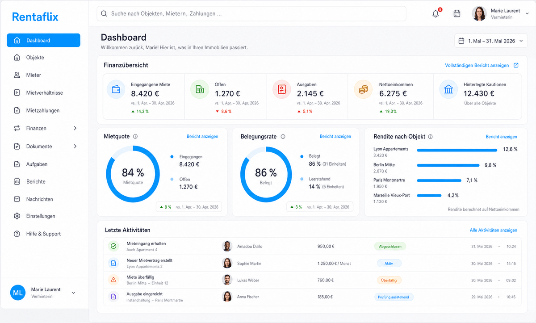The image size is (536, 323).
Task: Open the Aufgaben sidebar item
Action: [x=37, y=164]
